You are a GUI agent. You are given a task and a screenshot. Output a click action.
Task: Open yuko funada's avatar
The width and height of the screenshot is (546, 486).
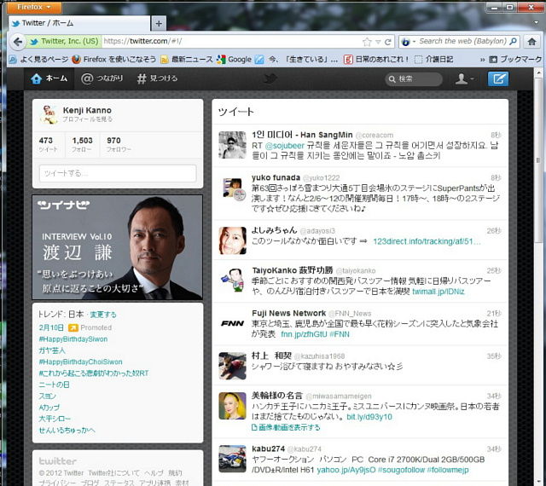click(x=232, y=188)
